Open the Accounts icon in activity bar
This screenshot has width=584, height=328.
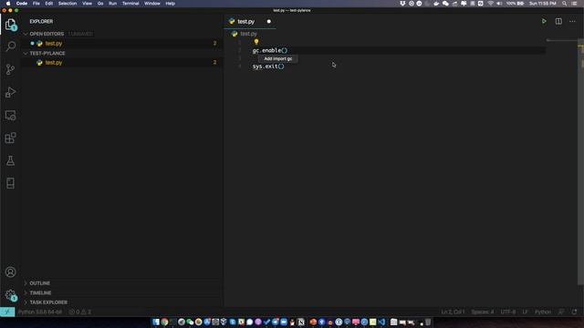[x=10, y=272]
